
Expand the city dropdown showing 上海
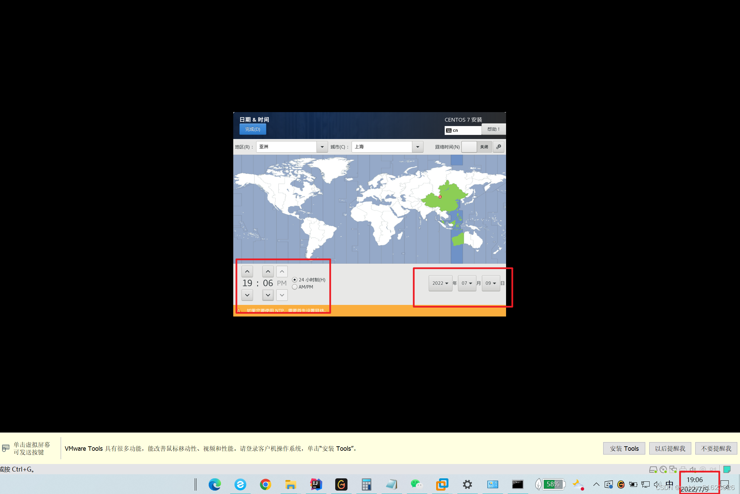[x=417, y=147]
